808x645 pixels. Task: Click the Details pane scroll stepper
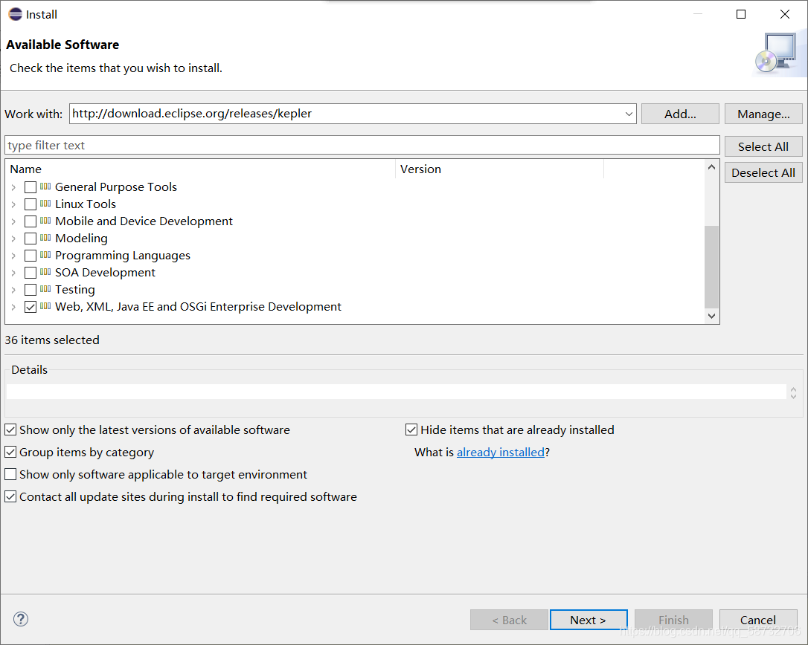pyautogui.click(x=793, y=393)
